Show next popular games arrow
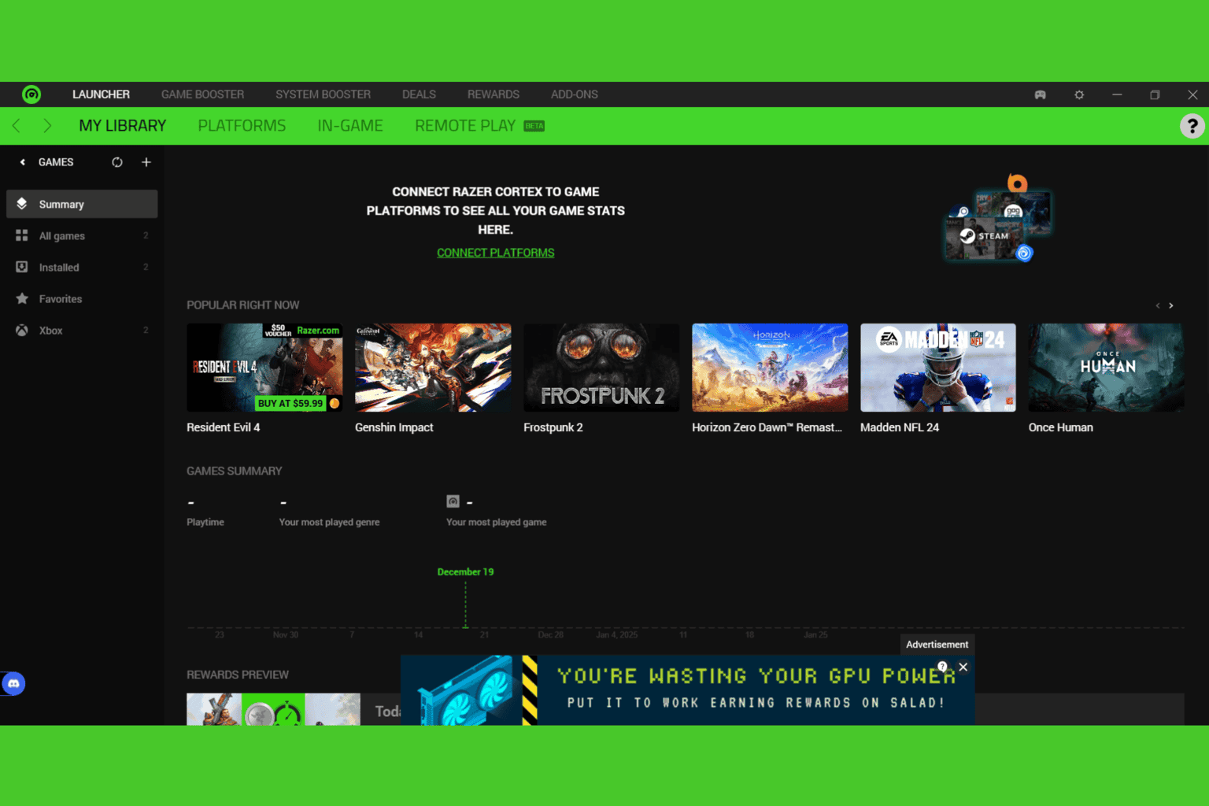Viewport: 1209px width, 806px height. [1171, 305]
